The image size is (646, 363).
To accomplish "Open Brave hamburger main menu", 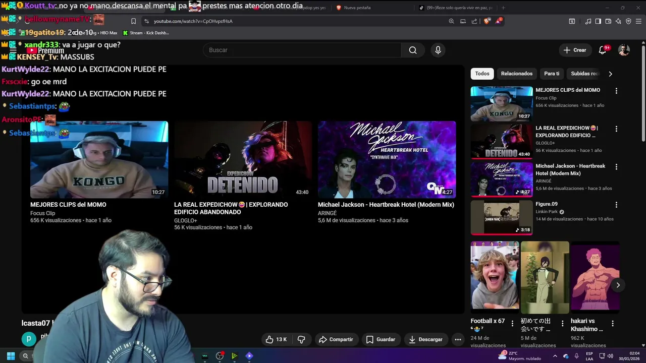I will coord(638,21).
